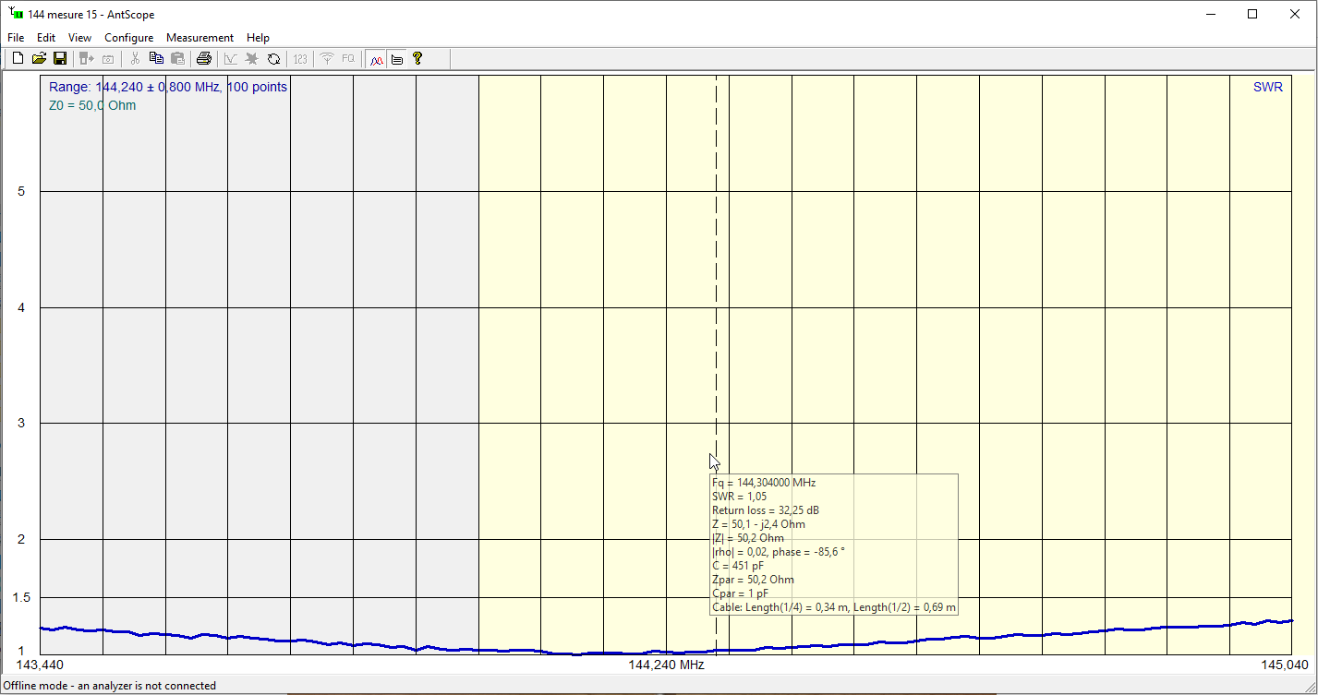Screen dimensions: 1318x695
Task: Click the circular arrows refresh icon
Action: coord(273,59)
